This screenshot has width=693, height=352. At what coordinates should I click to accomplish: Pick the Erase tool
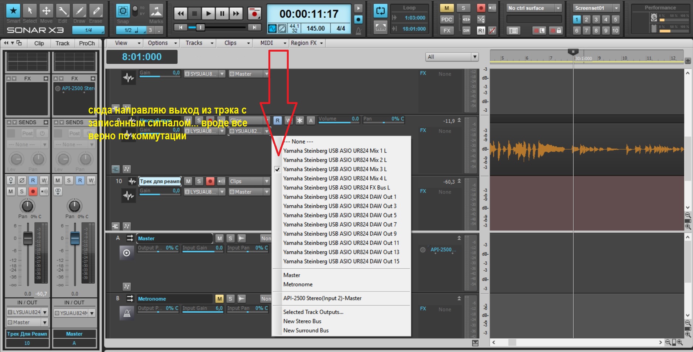[x=96, y=11]
